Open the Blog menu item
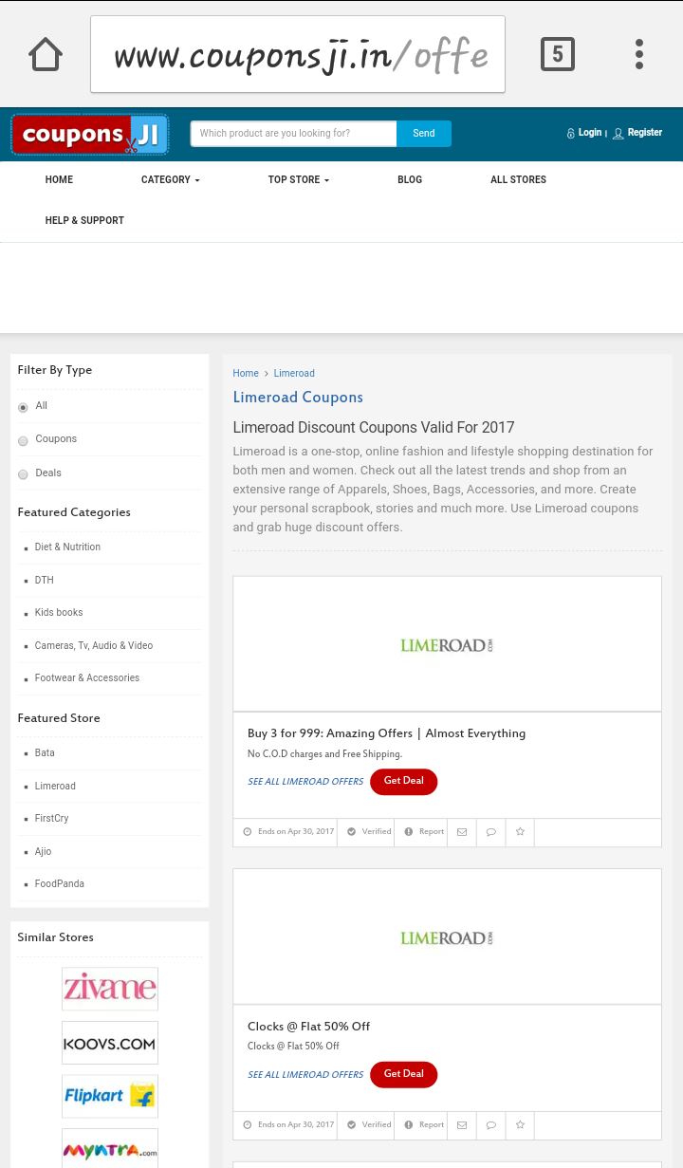This screenshot has height=1168, width=683. click(x=410, y=180)
